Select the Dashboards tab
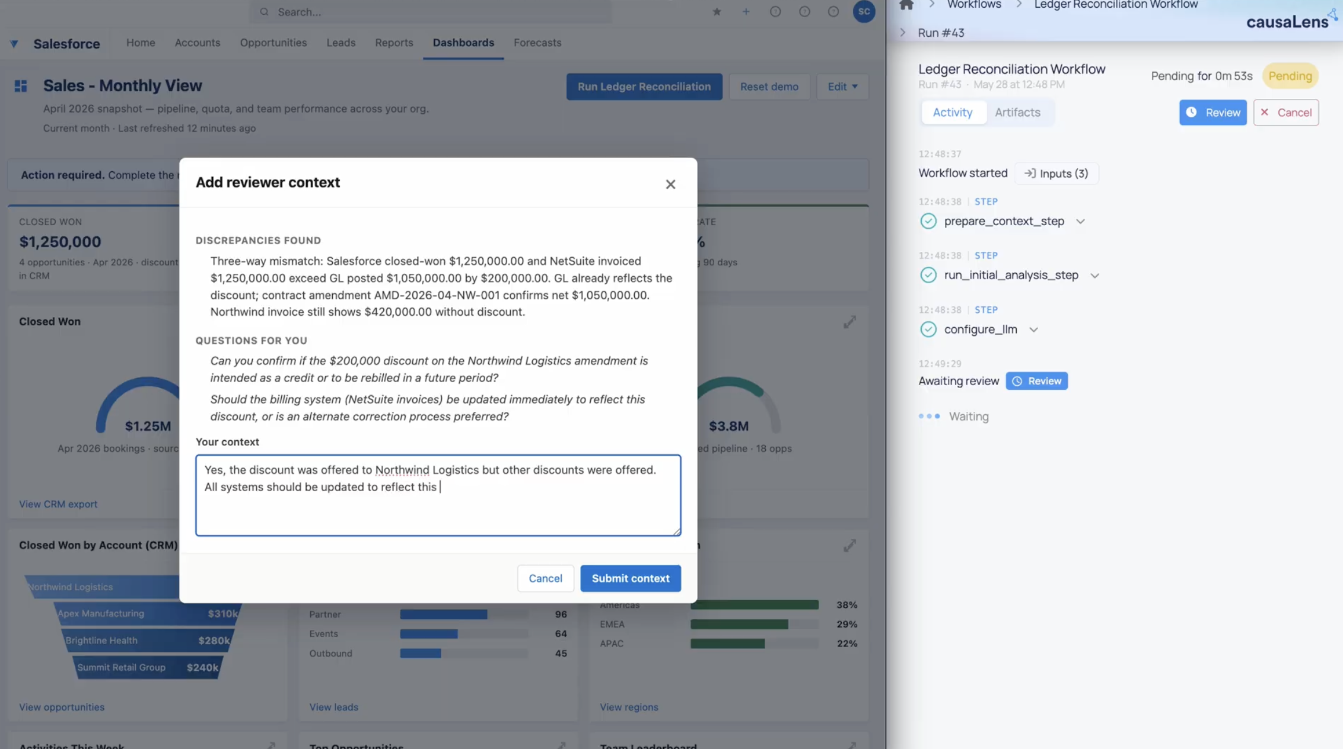Screen dimensions: 1343x749 coord(463,43)
